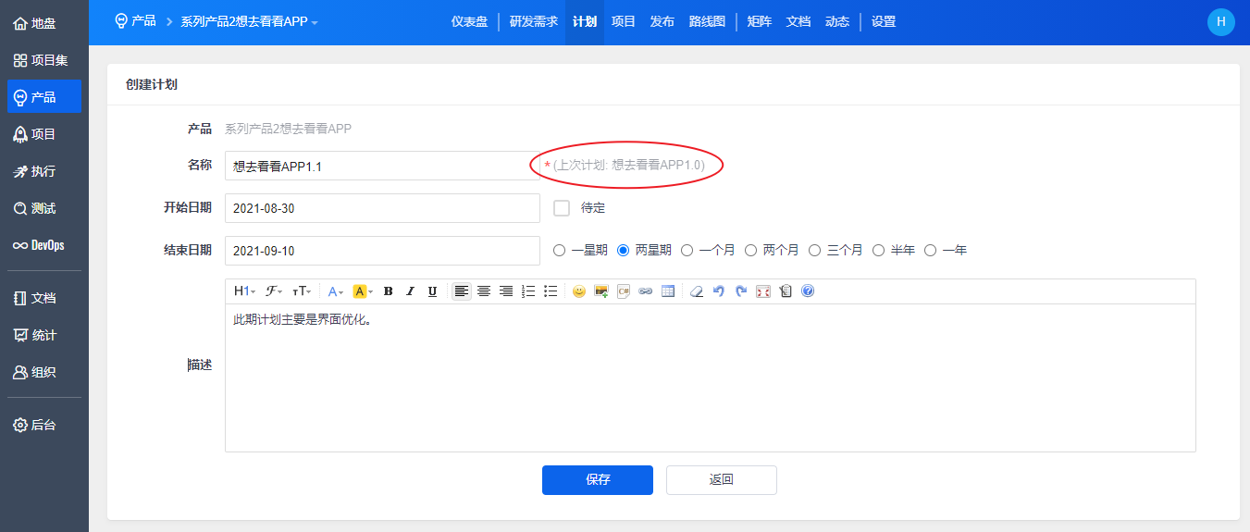The width and height of the screenshot is (1250, 532).
Task: Insert an ordered numbered list
Action: (x=528, y=291)
